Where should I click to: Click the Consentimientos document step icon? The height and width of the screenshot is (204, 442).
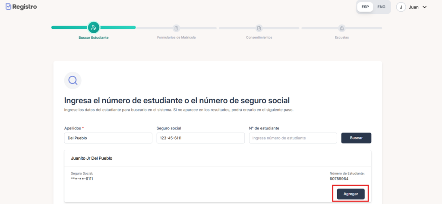pyautogui.click(x=259, y=28)
